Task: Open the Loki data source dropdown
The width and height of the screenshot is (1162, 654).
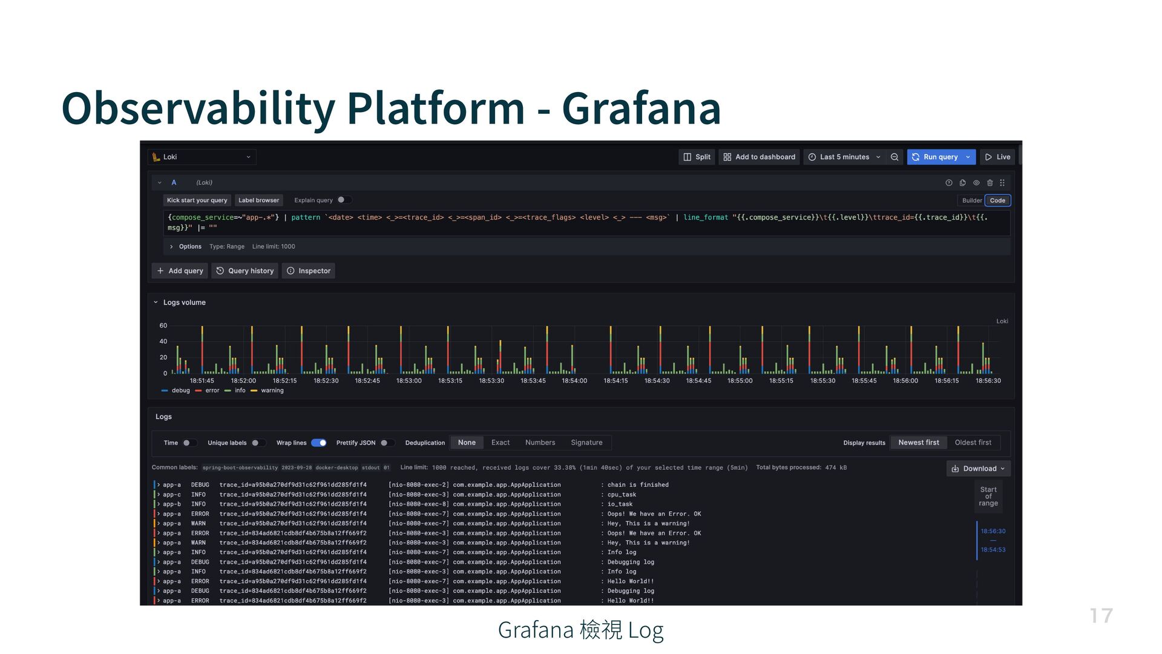Action: coord(202,157)
